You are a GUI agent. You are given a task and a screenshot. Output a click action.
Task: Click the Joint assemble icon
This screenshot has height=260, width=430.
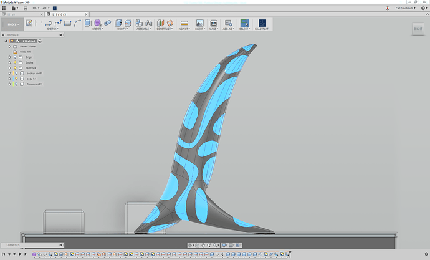(149, 23)
